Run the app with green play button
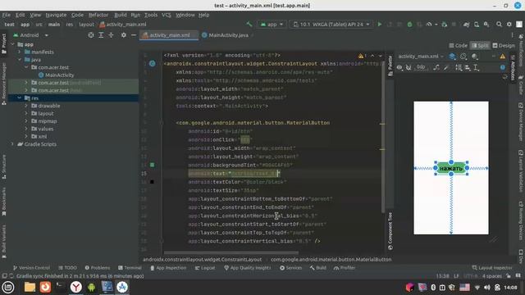The image size is (525, 295). [x=379, y=25]
